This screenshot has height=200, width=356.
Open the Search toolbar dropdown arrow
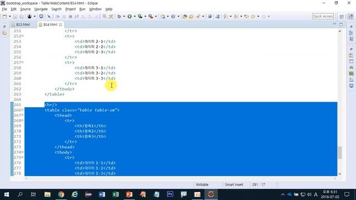[x=203, y=16]
